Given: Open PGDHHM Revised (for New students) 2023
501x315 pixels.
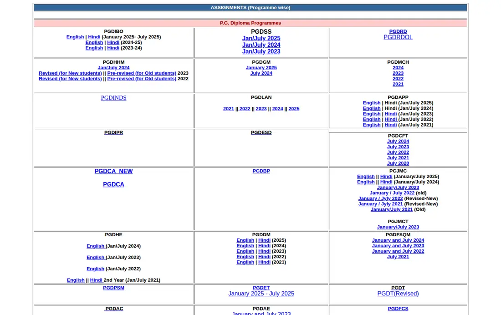Looking at the screenshot, I should point(70,73).
